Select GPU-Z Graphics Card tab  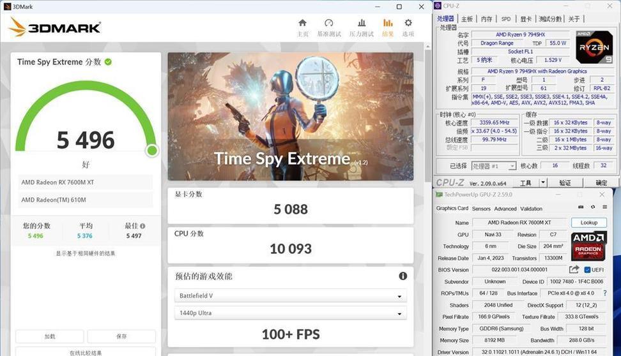click(x=452, y=208)
